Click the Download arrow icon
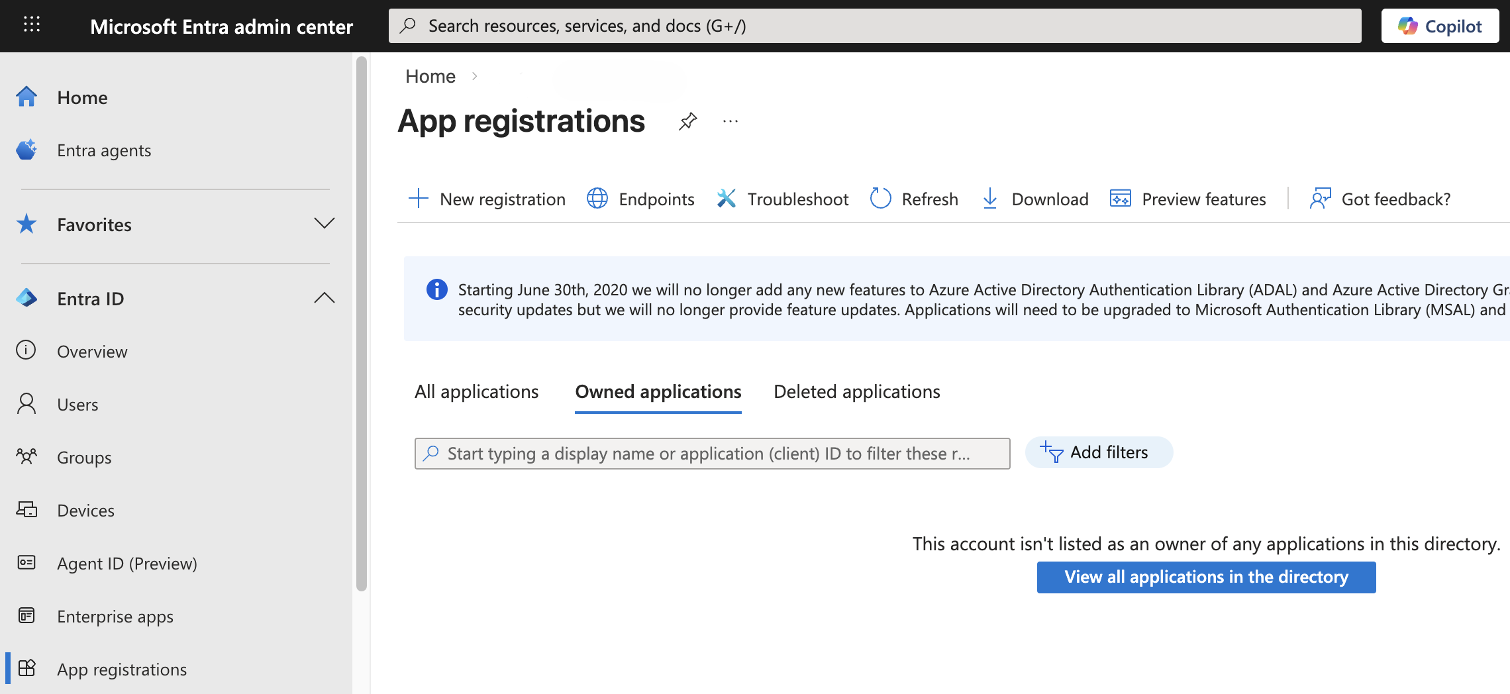Image resolution: width=1510 pixels, height=694 pixels. tap(990, 199)
